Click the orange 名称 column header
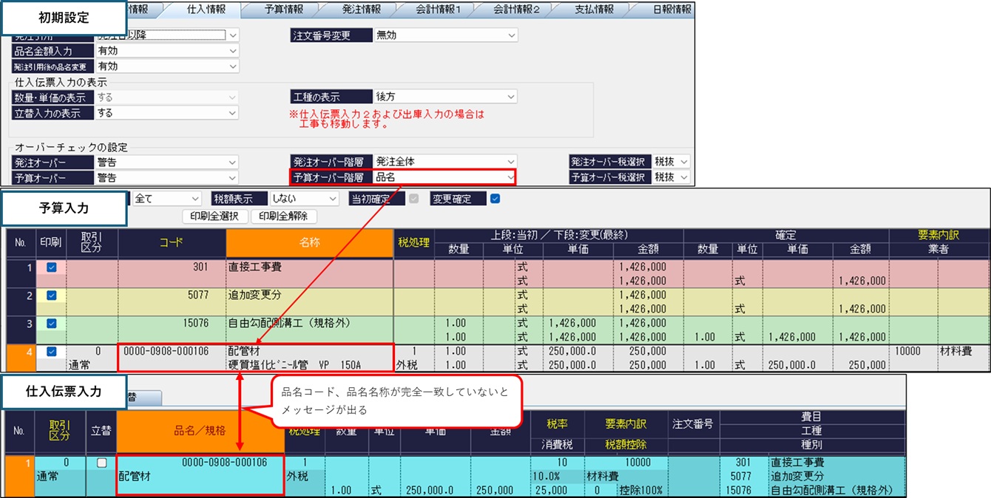Image resolution: width=991 pixels, height=498 pixels. 309,242
